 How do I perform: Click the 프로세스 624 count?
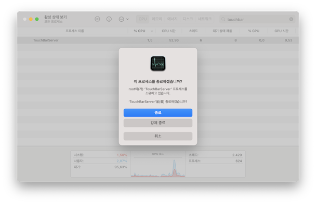[239, 161]
